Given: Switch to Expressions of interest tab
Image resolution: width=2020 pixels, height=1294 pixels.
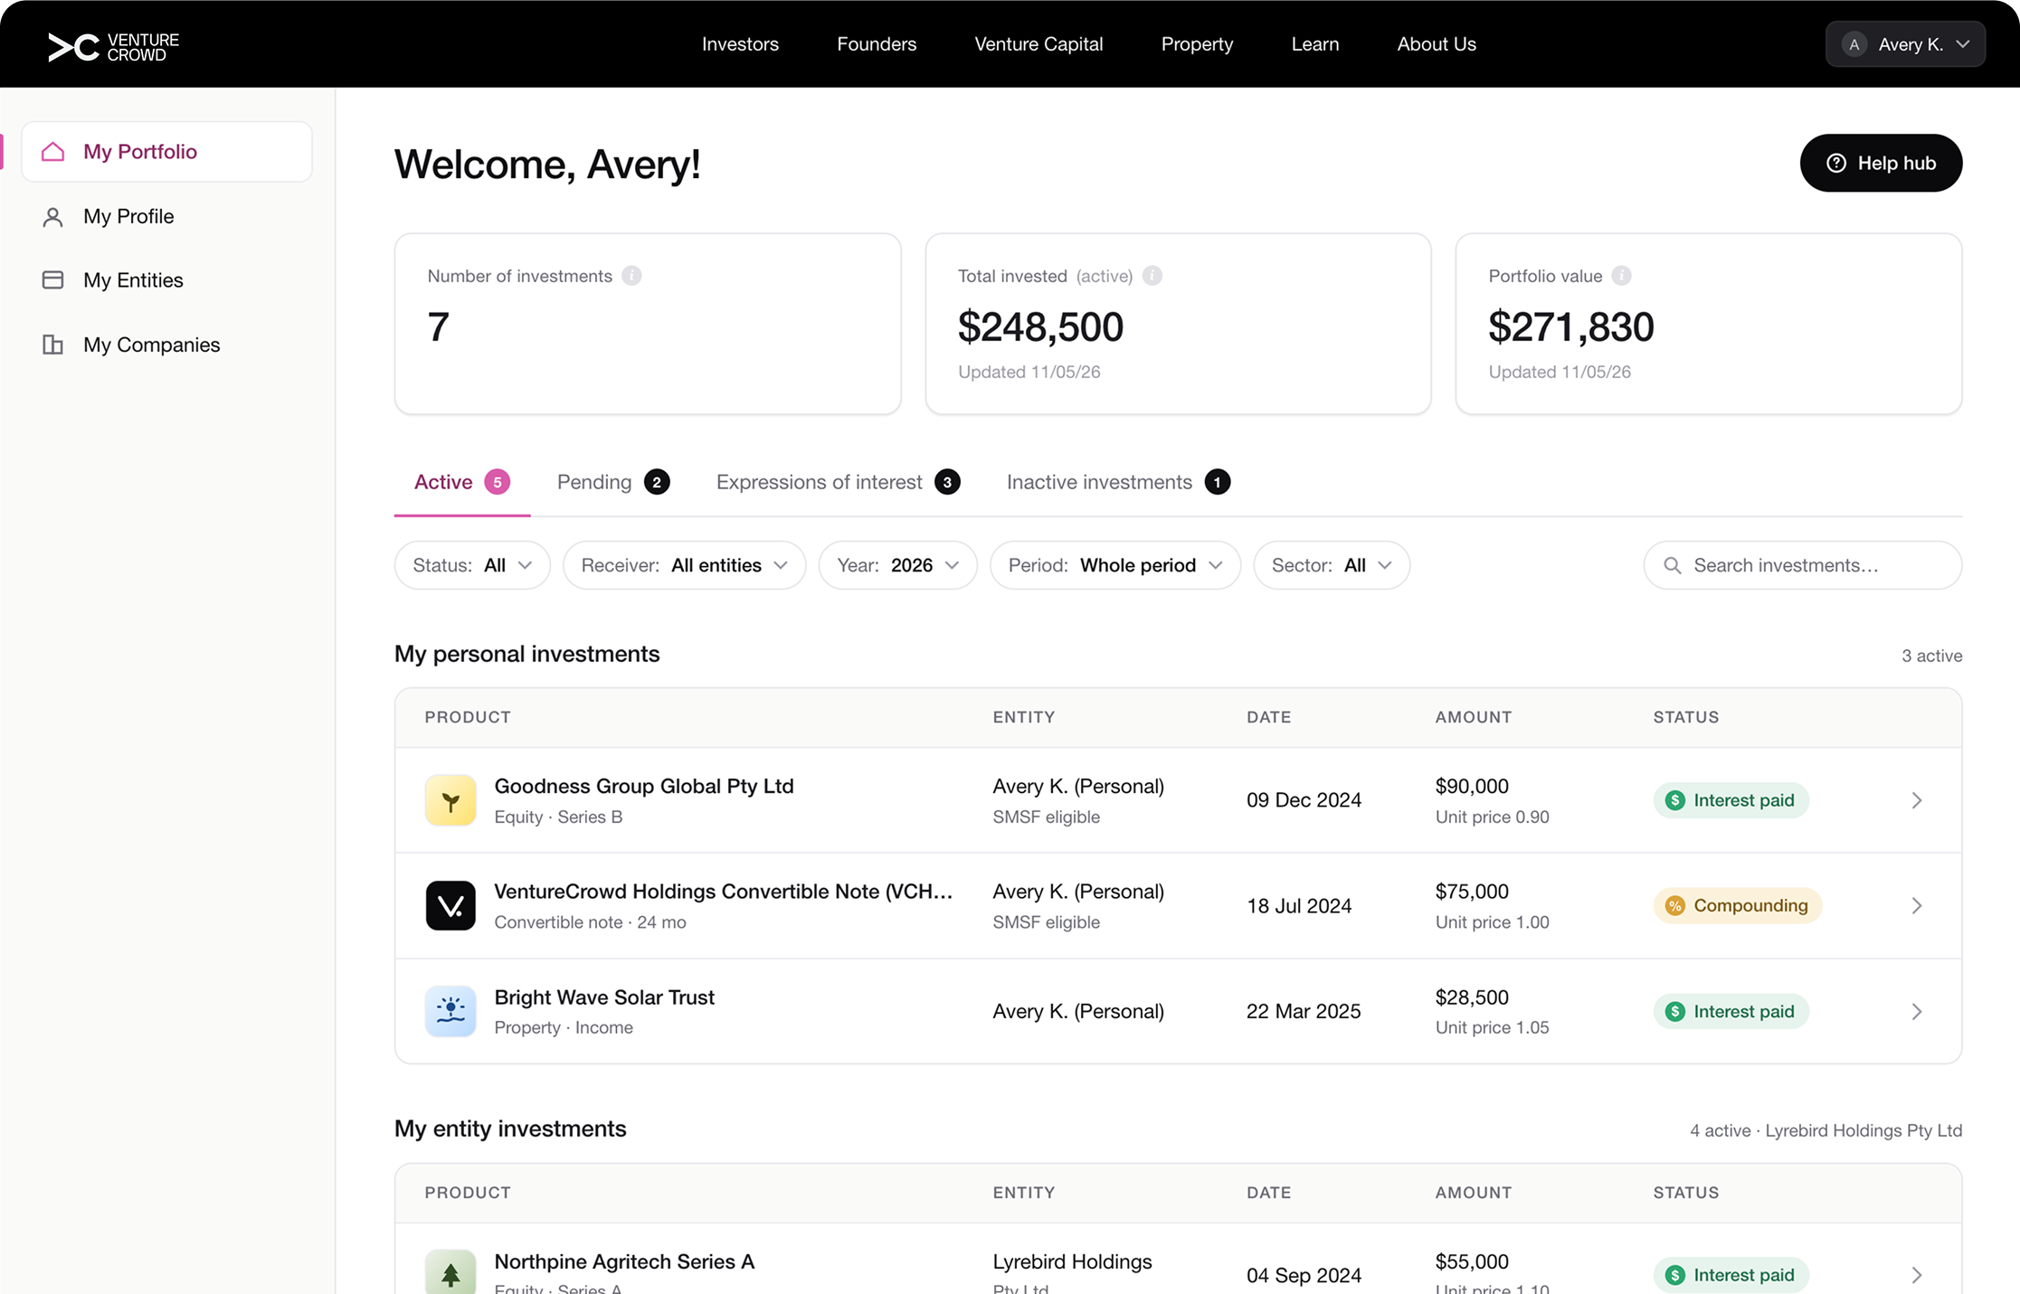Looking at the screenshot, I should [839, 482].
